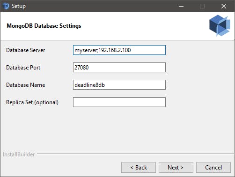Click the Setup title text in title bar
This screenshot has width=235, height=177.
(x=19, y=6)
